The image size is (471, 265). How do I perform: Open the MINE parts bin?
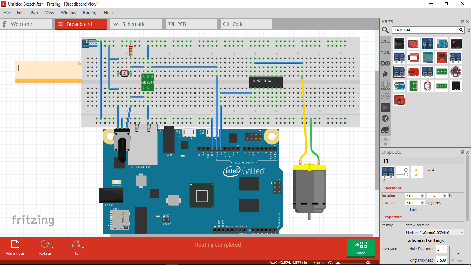point(385,52)
